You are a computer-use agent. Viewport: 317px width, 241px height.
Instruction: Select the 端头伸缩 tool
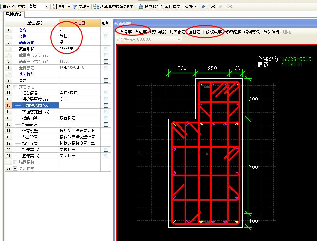(x=271, y=32)
